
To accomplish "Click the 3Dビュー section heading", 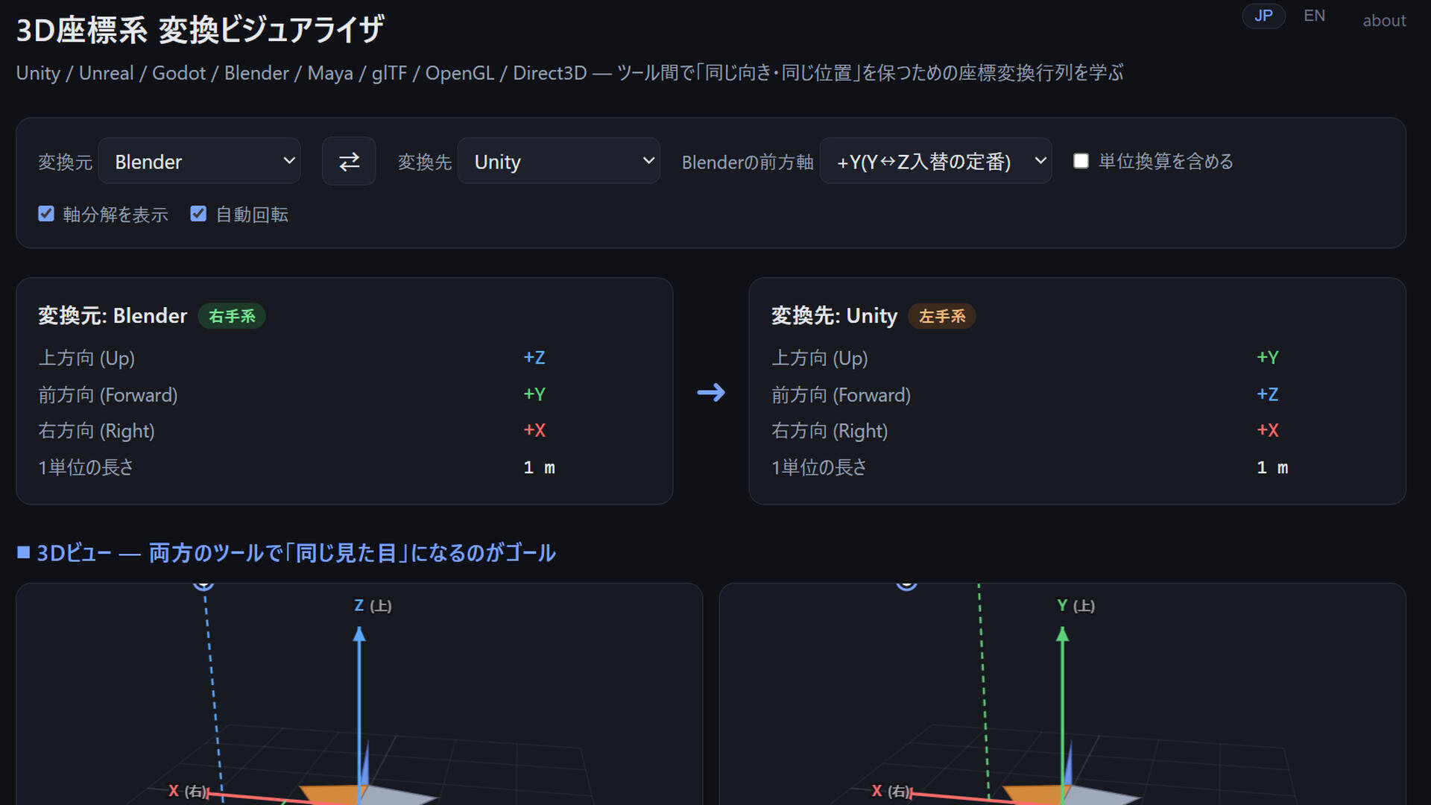I will pyautogui.click(x=286, y=553).
